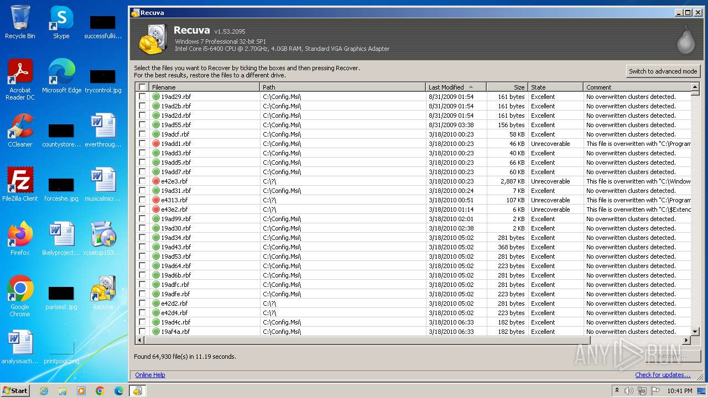Click the Recuva taskbar button
The height and width of the screenshot is (398, 708).
pyautogui.click(x=138, y=391)
